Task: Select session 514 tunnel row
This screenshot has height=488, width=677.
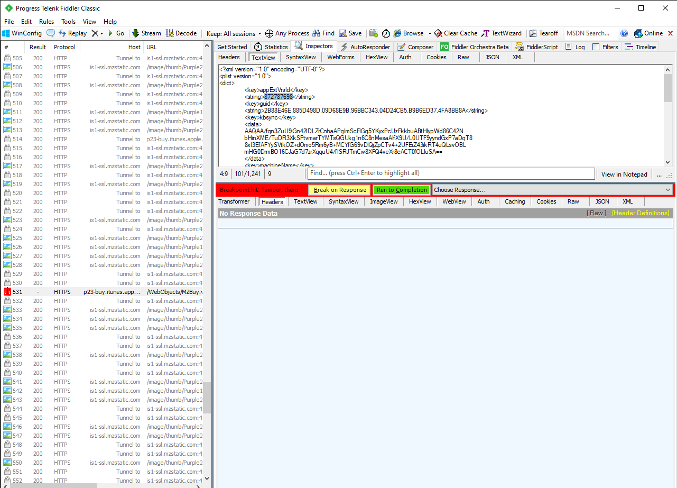Action: pyautogui.click(x=103, y=139)
